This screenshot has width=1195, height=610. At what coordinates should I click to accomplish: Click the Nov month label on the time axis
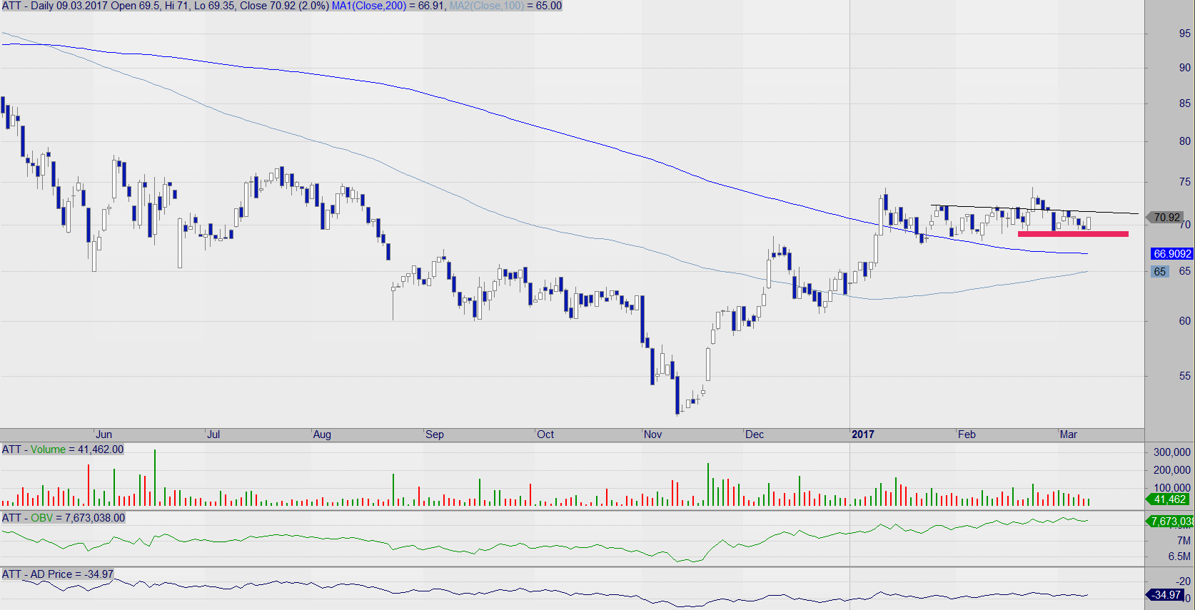tap(652, 434)
